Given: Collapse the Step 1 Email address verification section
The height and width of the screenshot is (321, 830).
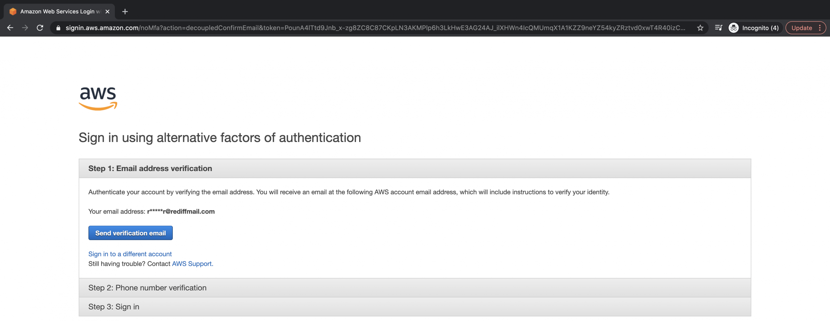Looking at the screenshot, I should click(150, 168).
